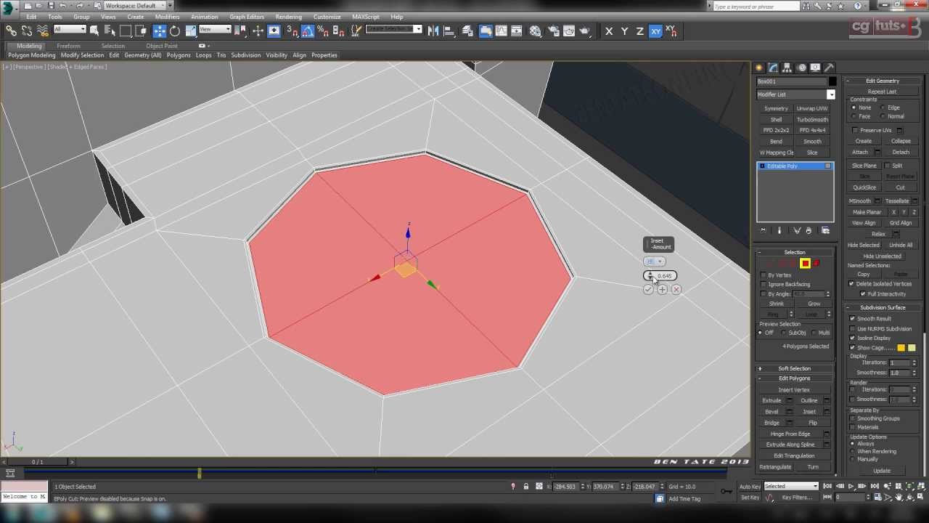This screenshot has height=523, width=929.
Task: Click the Mirror tool icon
Action: 433,31
